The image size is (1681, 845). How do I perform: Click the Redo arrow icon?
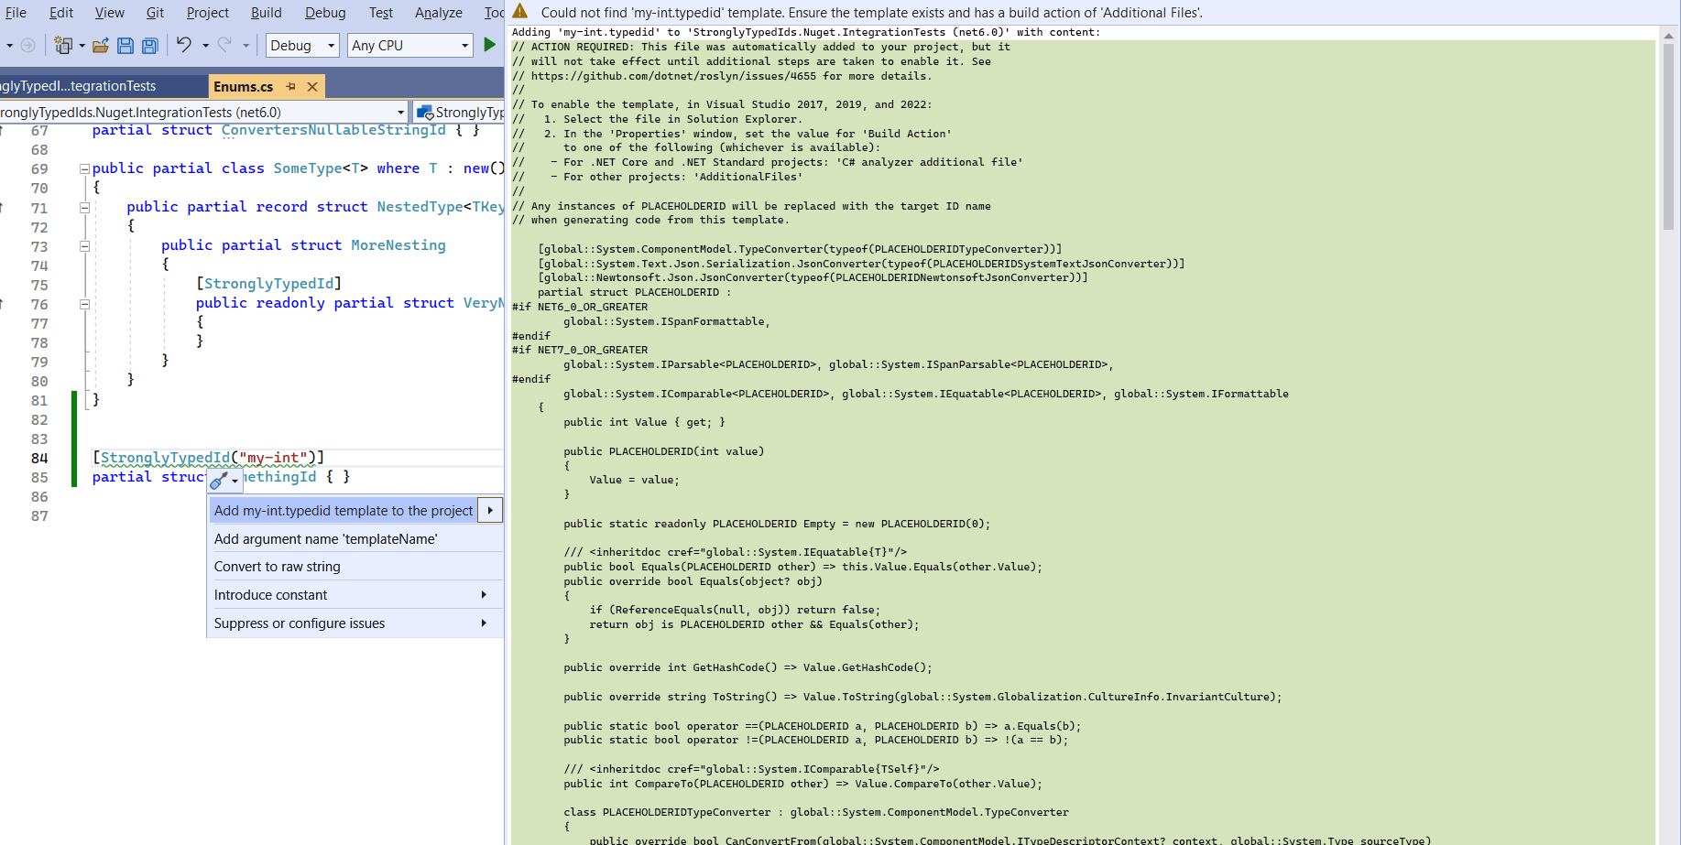pyautogui.click(x=224, y=45)
